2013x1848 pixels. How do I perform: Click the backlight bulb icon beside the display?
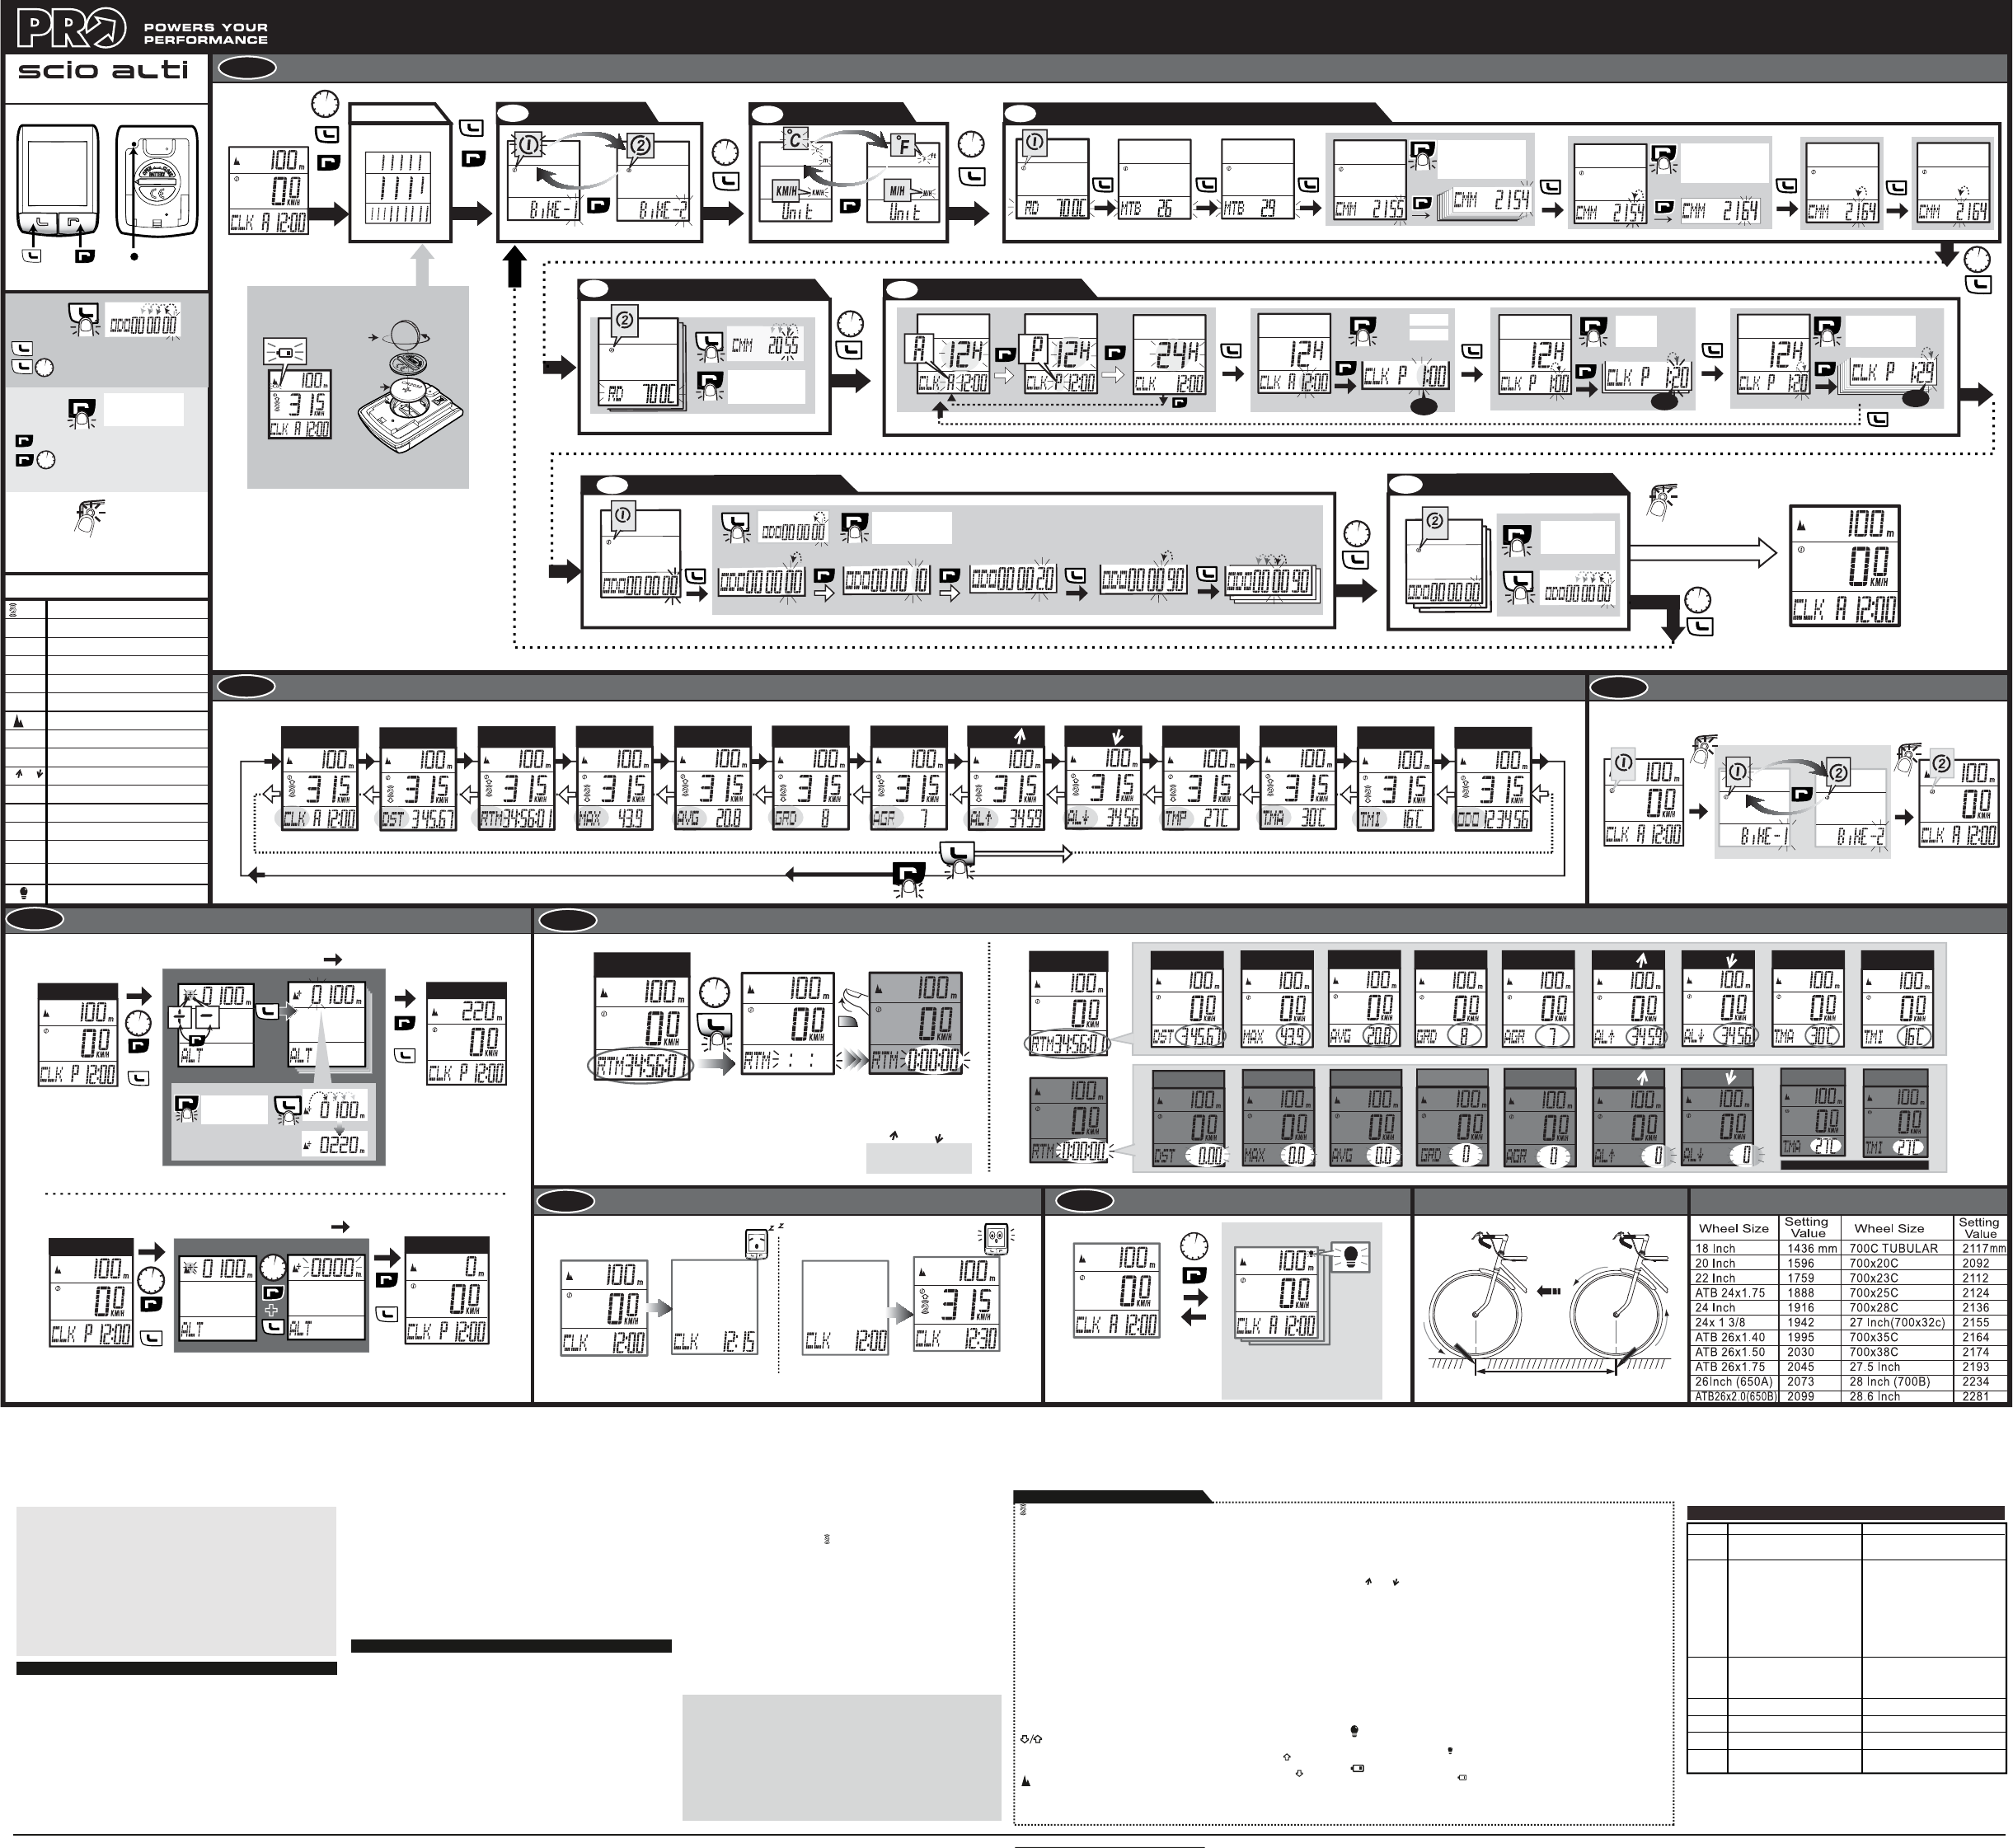[x=1351, y=1257]
